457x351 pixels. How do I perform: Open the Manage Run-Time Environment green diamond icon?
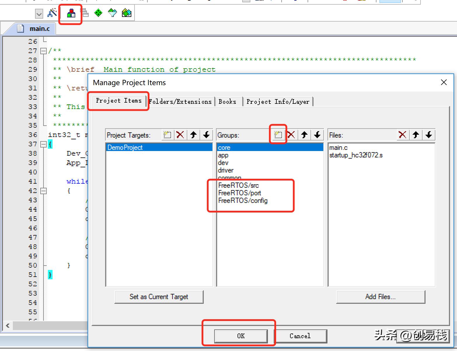tap(98, 13)
